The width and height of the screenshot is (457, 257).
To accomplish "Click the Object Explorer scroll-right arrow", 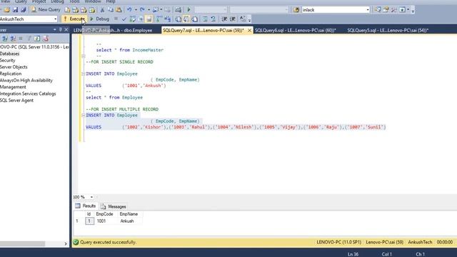I will click(66, 243).
